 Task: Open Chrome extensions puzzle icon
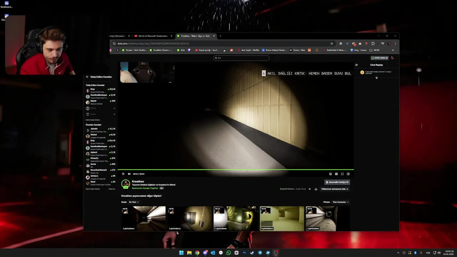point(373,44)
